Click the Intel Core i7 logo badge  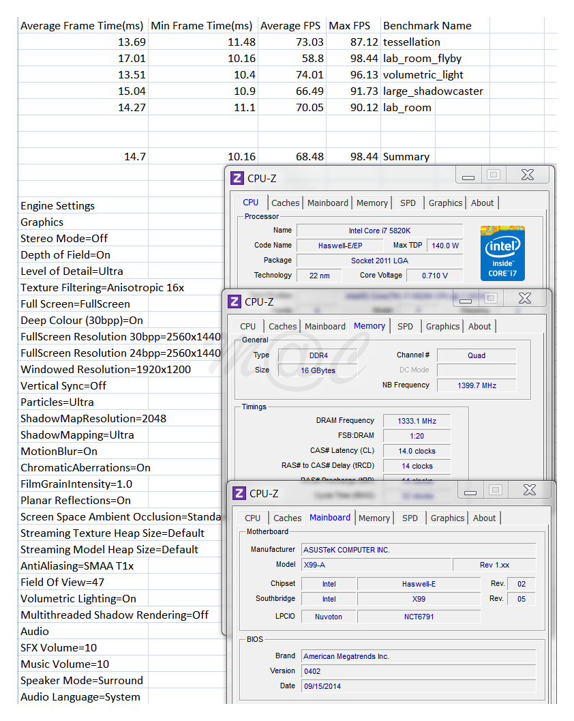point(502,253)
